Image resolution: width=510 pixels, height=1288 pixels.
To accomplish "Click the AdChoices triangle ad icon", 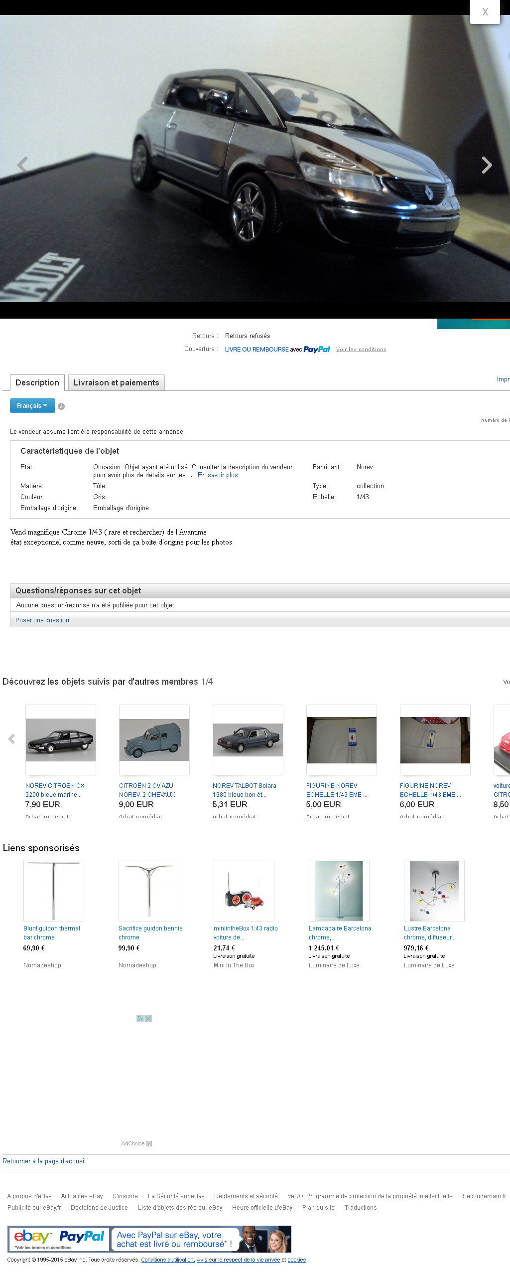I will 140,1019.
